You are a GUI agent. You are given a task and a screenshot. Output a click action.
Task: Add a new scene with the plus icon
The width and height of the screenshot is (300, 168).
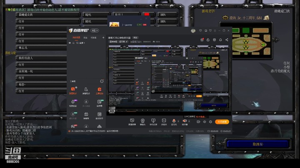[103, 37]
